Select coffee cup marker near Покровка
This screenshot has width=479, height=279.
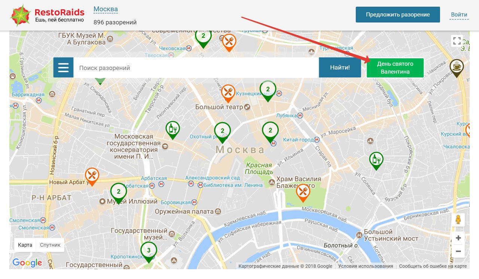coord(457,68)
